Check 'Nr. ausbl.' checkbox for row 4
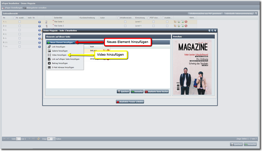This screenshot has width=262, height=151. click(20, 34)
